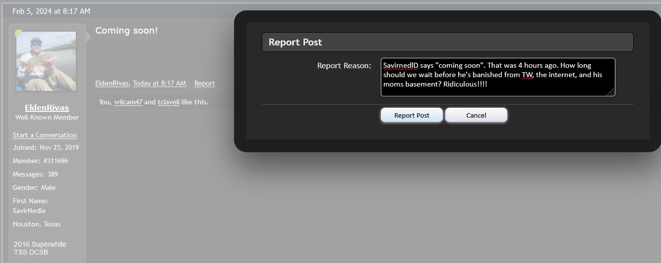This screenshot has width=661, height=263.
Task: Open wilcam47 user link in likes
Action: coord(128,102)
